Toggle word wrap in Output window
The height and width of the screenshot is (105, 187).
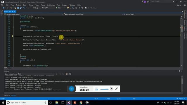click(x=70, y=74)
